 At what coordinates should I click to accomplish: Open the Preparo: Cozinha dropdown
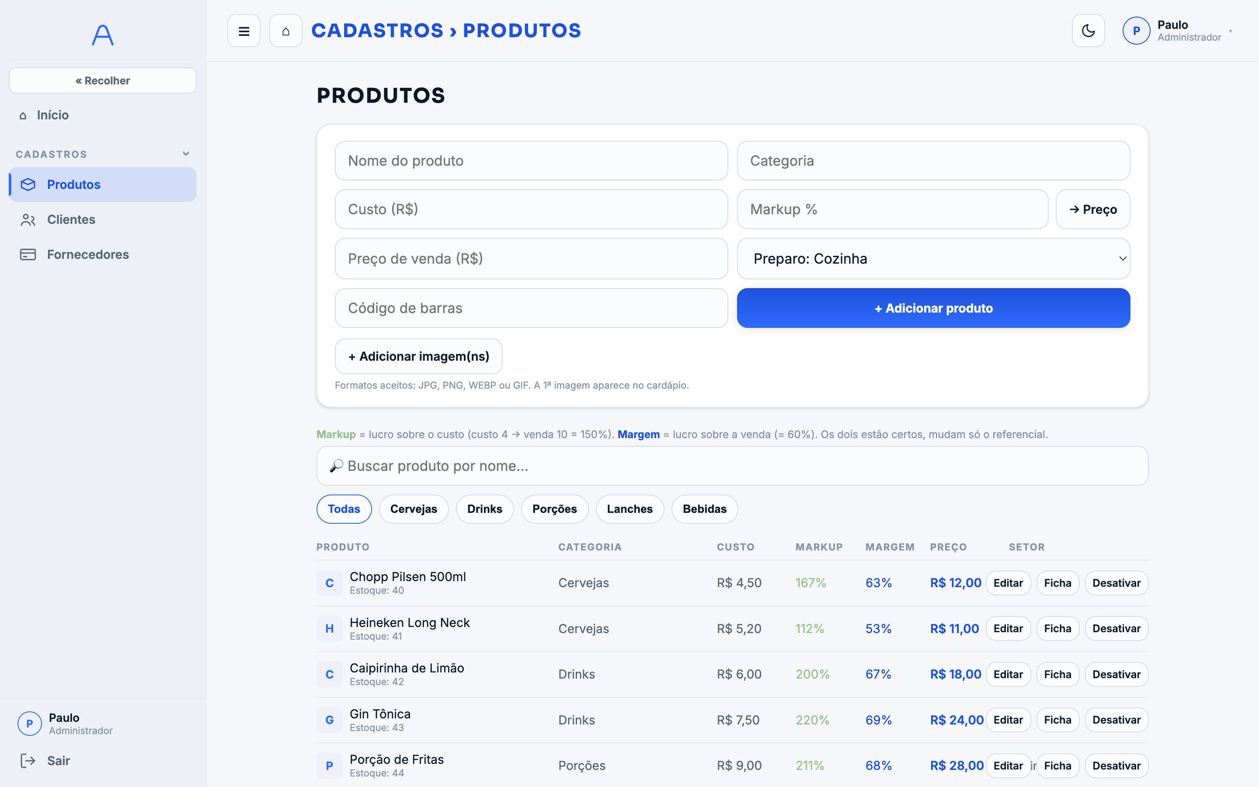pyautogui.click(x=933, y=259)
